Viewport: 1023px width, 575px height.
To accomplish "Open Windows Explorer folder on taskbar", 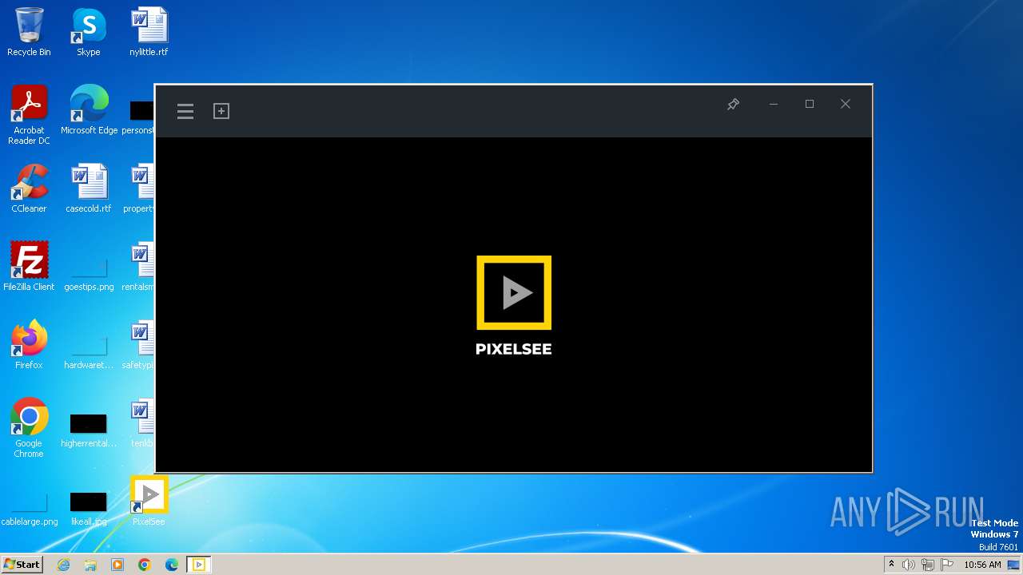I will coord(90,565).
